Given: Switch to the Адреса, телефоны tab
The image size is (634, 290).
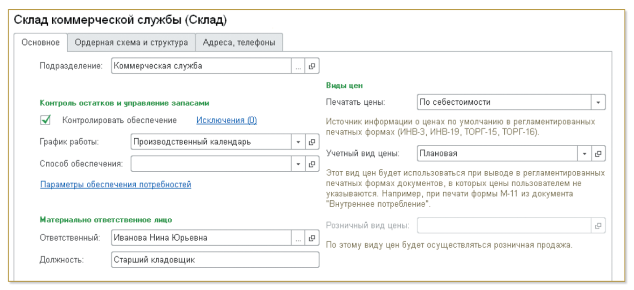Looking at the screenshot, I should point(239,43).
